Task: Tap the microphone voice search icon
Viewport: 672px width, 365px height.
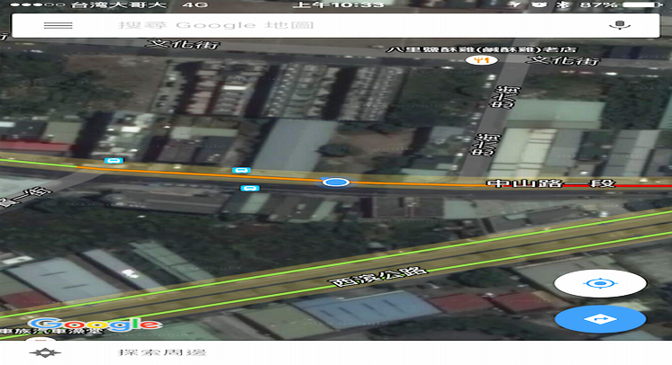Action: 618,25
